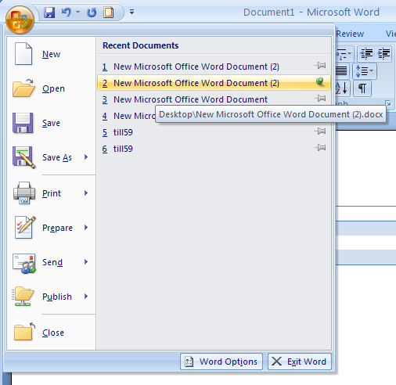Click the Increase Indent icon in ribbon
This screenshot has height=385, width=396.
coord(383,54)
